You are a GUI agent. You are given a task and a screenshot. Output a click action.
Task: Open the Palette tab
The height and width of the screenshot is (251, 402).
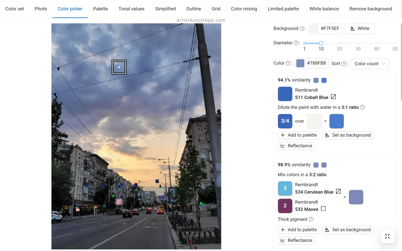100,9
